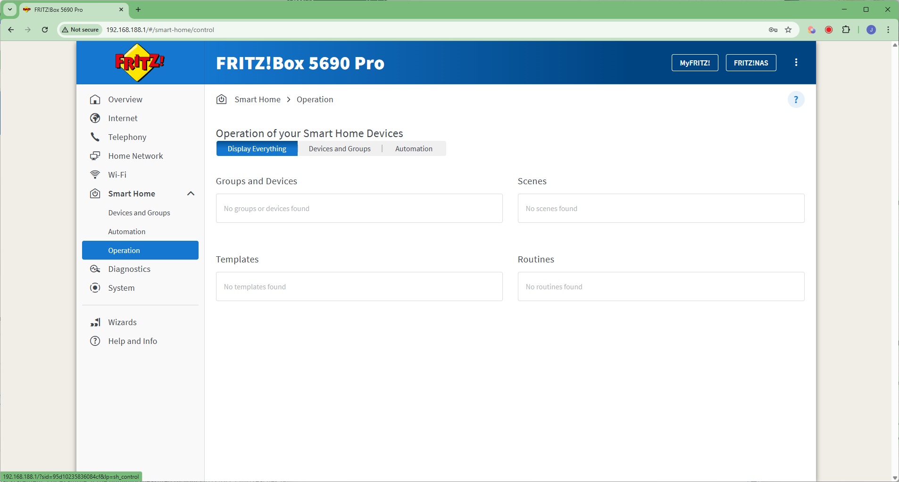Click the FRITZ! logo
Viewport: 899px width, 482px height.
click(140, 63)
